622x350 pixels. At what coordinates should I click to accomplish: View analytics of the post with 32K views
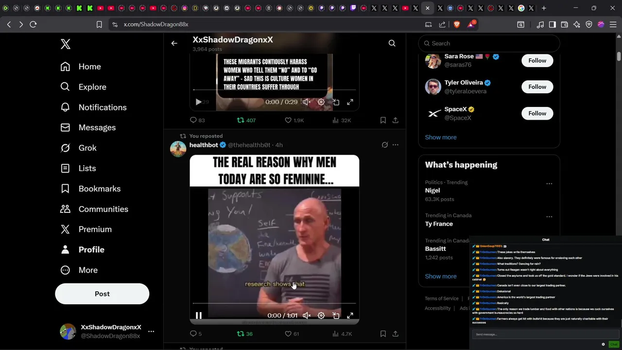342,120
